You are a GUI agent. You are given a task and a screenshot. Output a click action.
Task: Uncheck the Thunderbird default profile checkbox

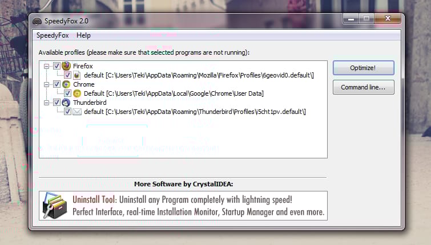coord(67,112)
